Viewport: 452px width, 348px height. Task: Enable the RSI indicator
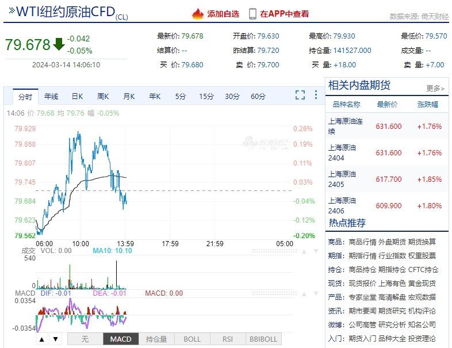coord(228,339)
